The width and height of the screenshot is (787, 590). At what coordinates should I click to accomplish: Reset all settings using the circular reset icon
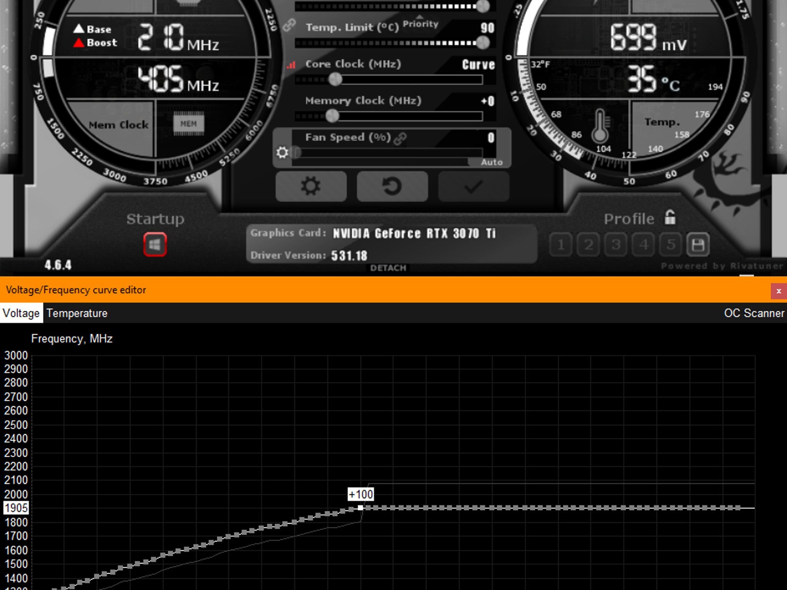click(392, 186)
